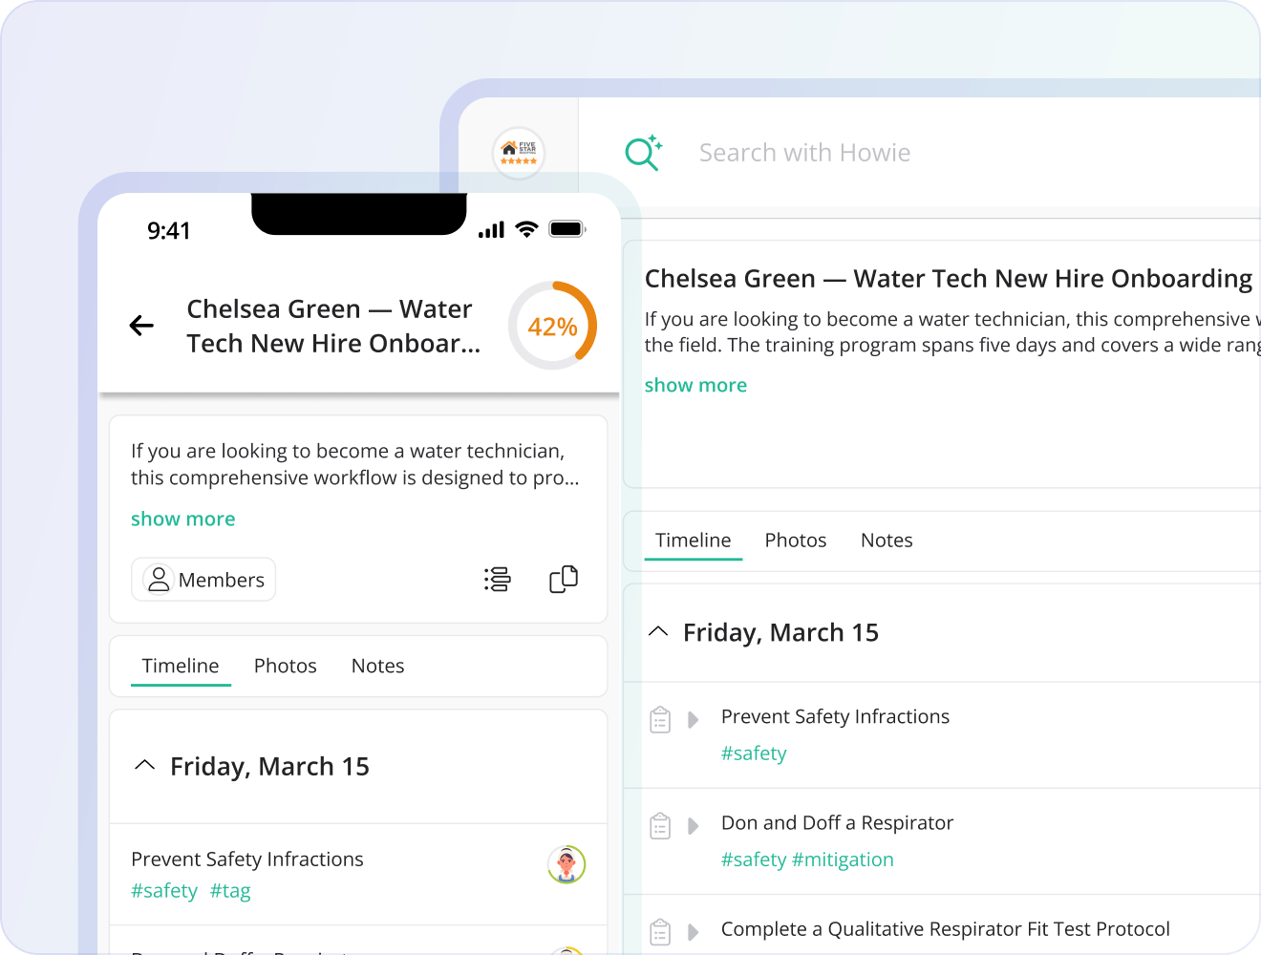
Task: Tap phone title 'Chelsea Green — Water Tech New Hire Onboar...'
Action: pos(333,326)
